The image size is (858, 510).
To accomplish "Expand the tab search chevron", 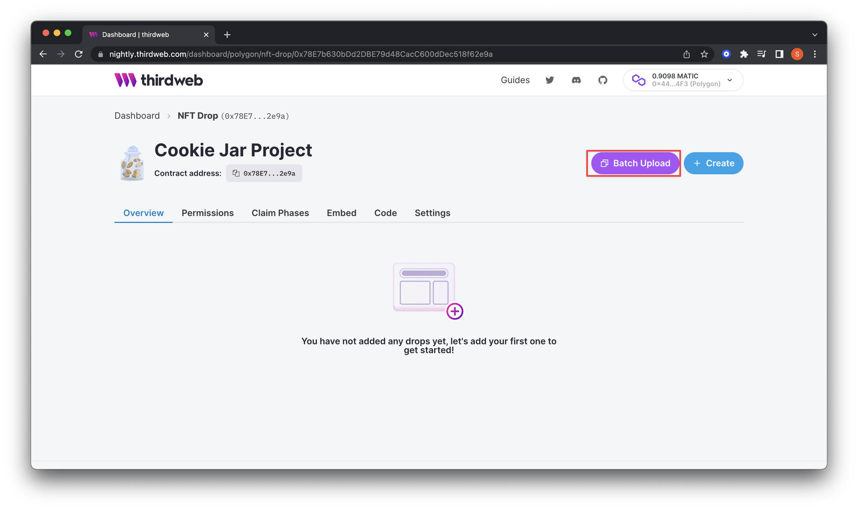I will point(815,35).
